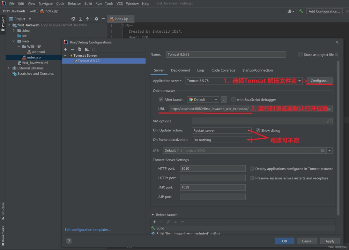Collapse the WEB-INF folder
Screen dimensions: 349x250
point(19,47)
